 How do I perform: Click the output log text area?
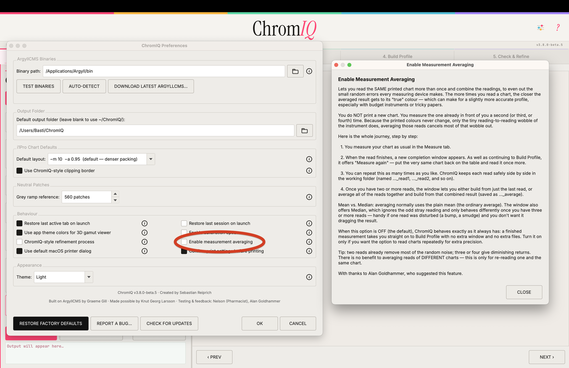95,353
